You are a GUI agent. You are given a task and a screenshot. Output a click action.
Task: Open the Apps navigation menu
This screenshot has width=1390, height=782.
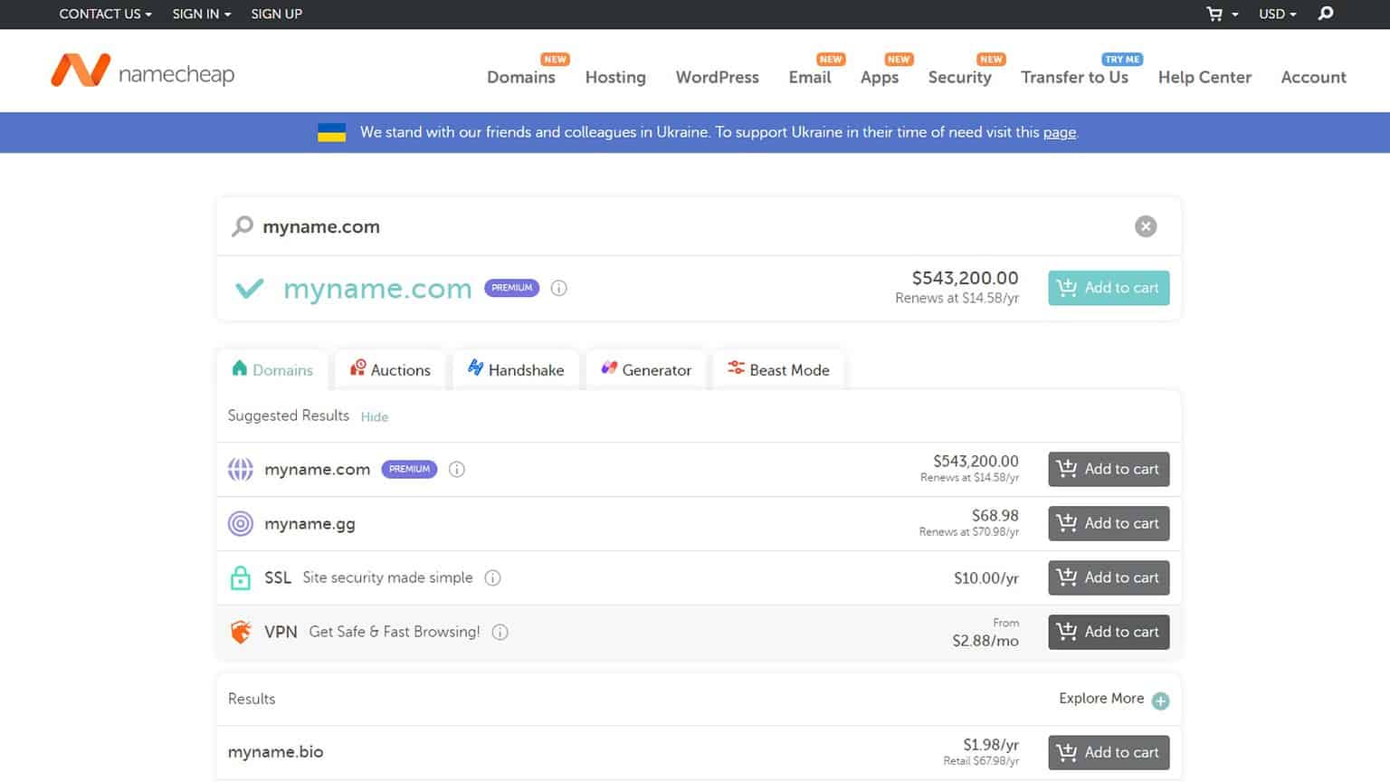point(880,77)
